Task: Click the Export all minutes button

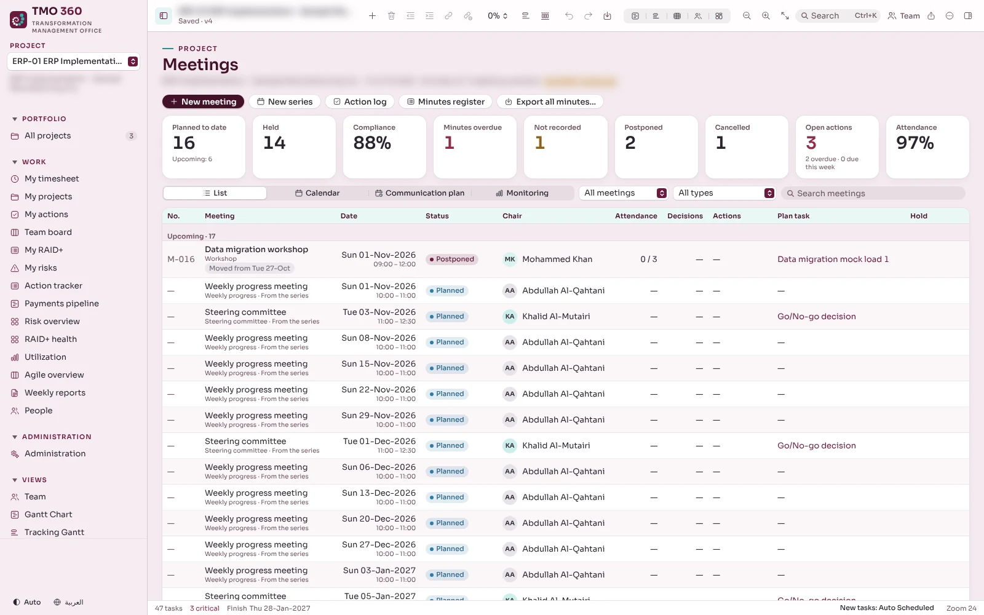Action: (550, 102)
